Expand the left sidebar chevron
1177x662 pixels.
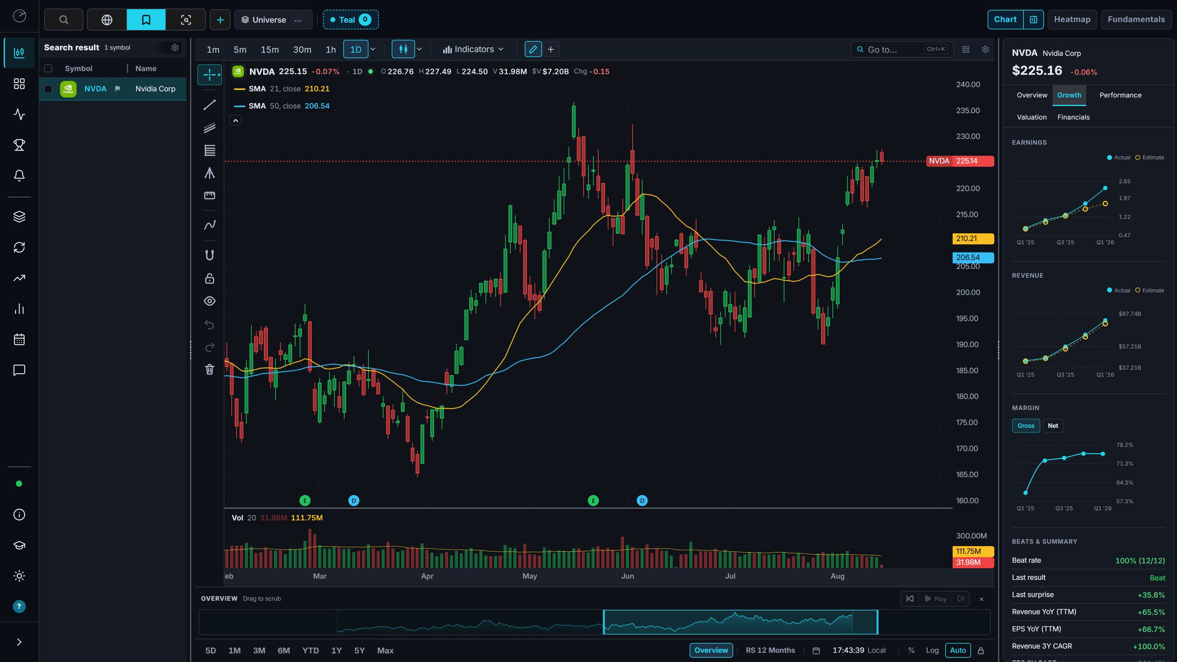click(x=19, y=642)
